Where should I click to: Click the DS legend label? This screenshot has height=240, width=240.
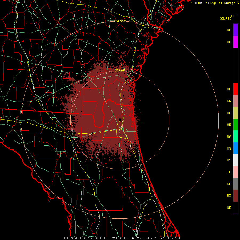coord(229,160)
